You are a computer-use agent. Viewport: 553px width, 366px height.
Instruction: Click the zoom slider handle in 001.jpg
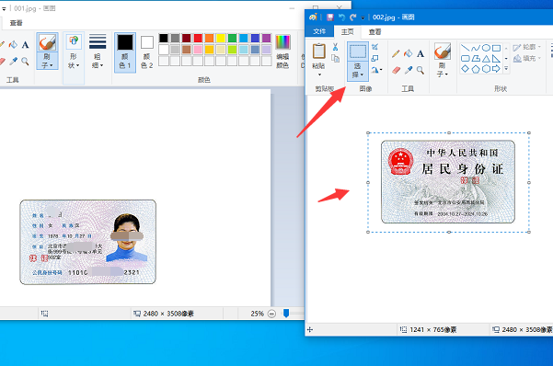point(286,313)
